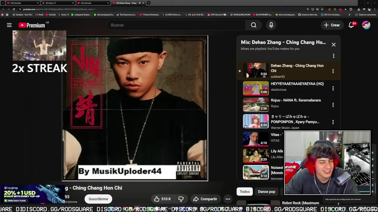Open options for HEYYEYAAEYAAAEYAEYAA playlist item

click(x=333, y=88)
